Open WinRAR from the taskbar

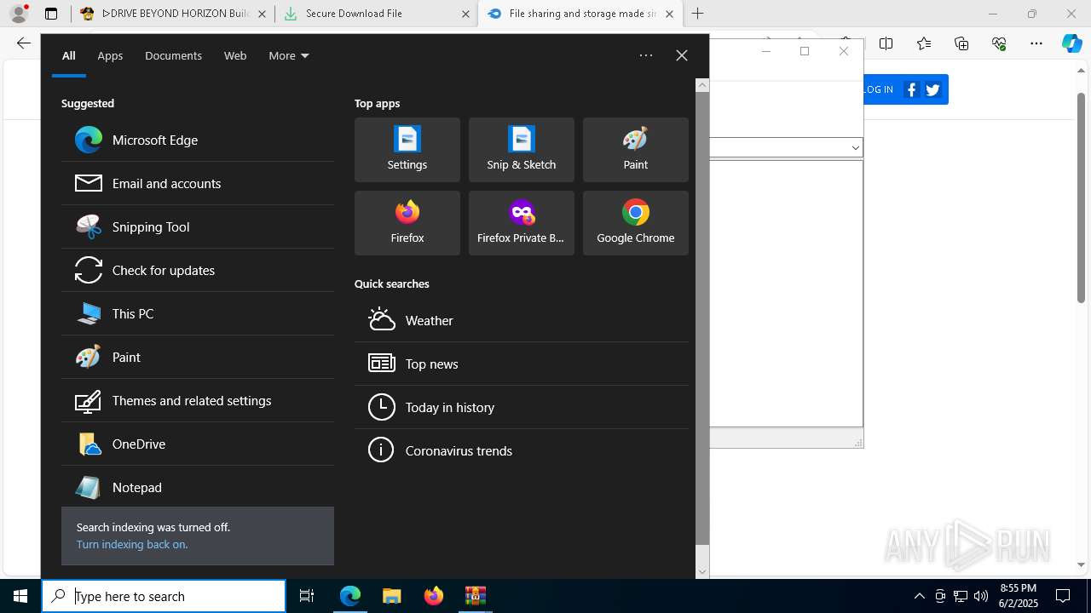click(x=475, y=596)
